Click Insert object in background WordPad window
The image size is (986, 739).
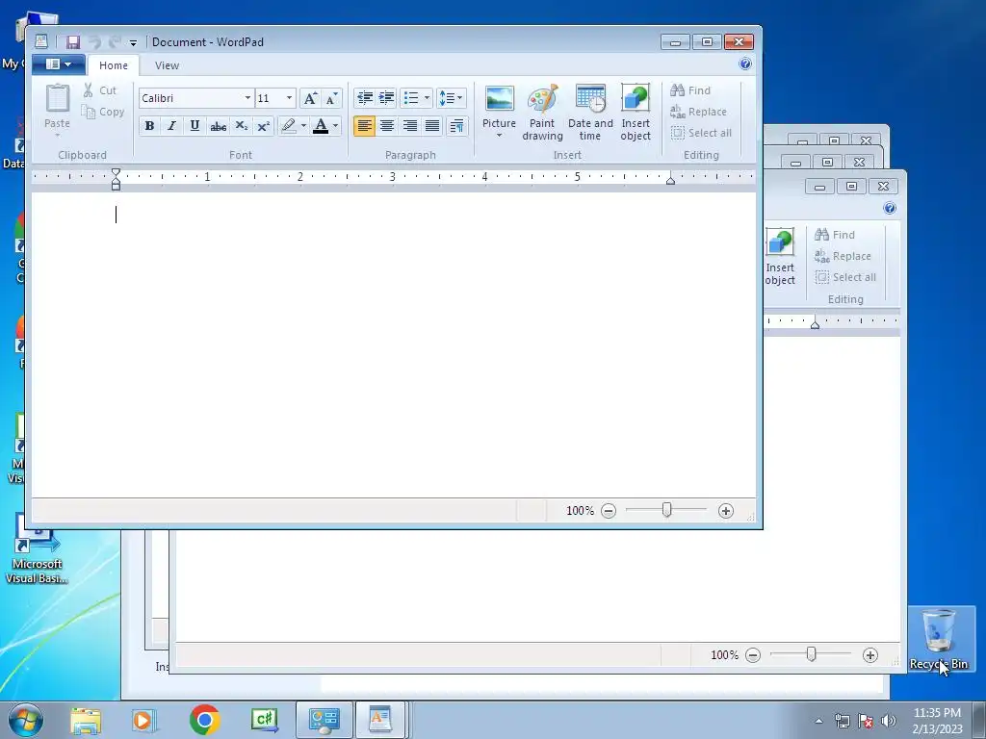point(780,256)
